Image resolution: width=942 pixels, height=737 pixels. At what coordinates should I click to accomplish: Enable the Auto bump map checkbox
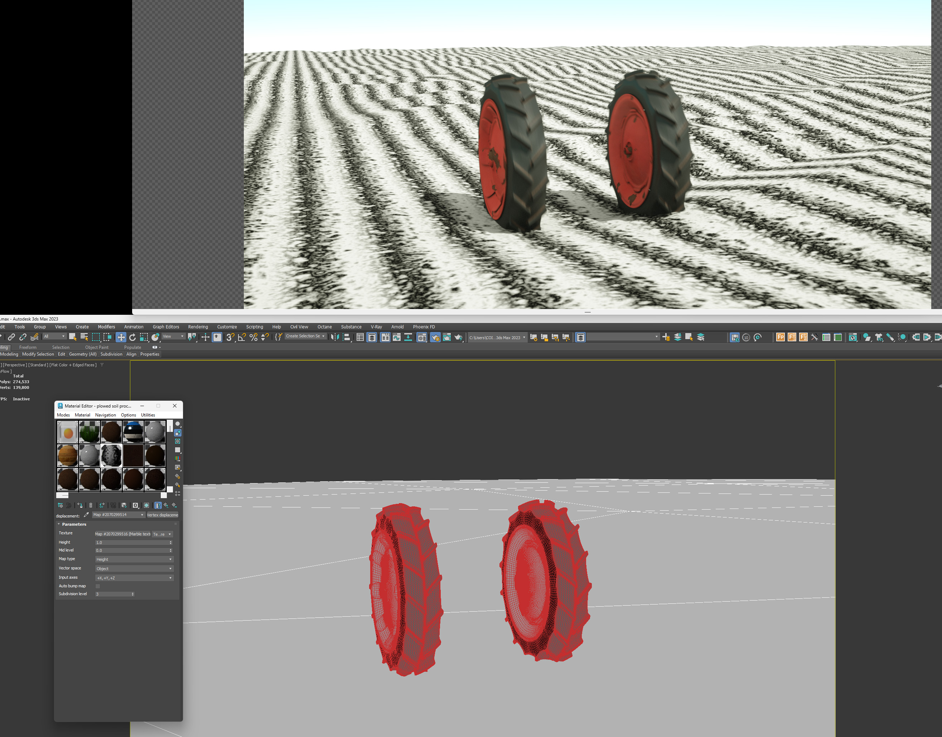tap(98, 586)
